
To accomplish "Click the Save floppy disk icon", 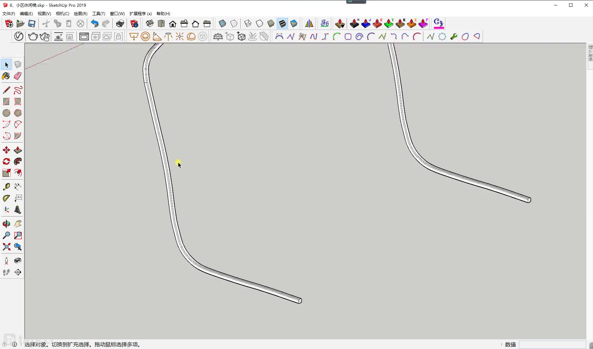I will click(32, 24).
